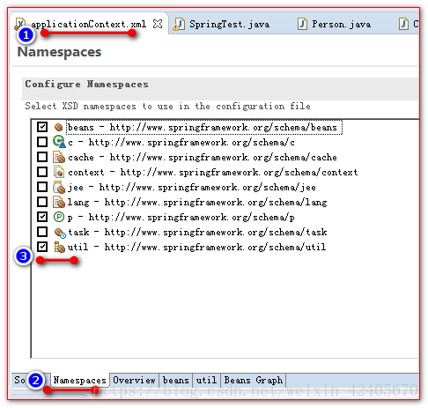
Task: Select the lang schema URL row text
Action: (x=197, y=203)
